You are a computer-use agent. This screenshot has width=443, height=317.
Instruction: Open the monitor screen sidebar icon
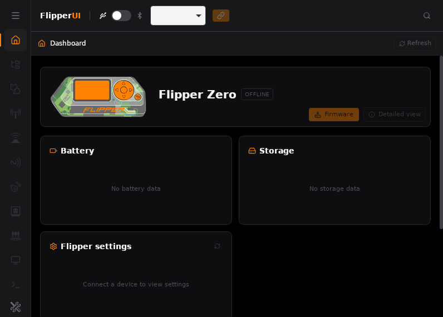tap(16, 260)
